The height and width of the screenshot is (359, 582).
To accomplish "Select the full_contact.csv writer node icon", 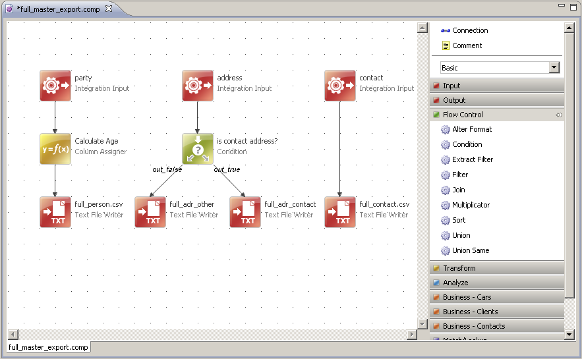I will tap(340, 212).
